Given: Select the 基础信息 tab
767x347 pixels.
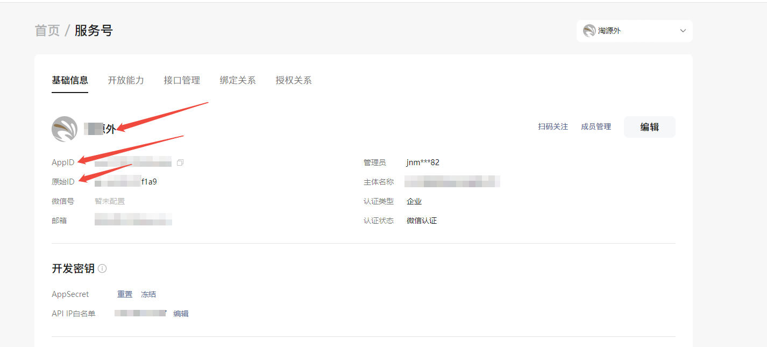Looking at the screenshot, I should pos(70,80).
